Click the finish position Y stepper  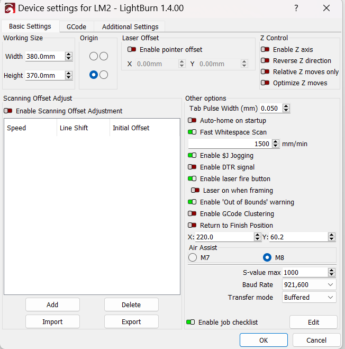(x=332, y=237)
